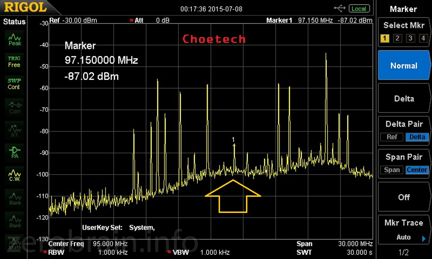The width and height of the screenshot is (432, 259).
Task: Click the -100 axis label
Action: coord(42,174)
